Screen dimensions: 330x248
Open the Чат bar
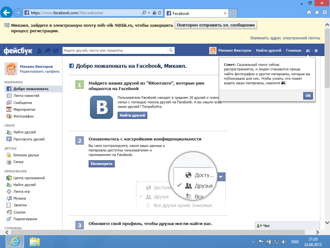[287, 226]
